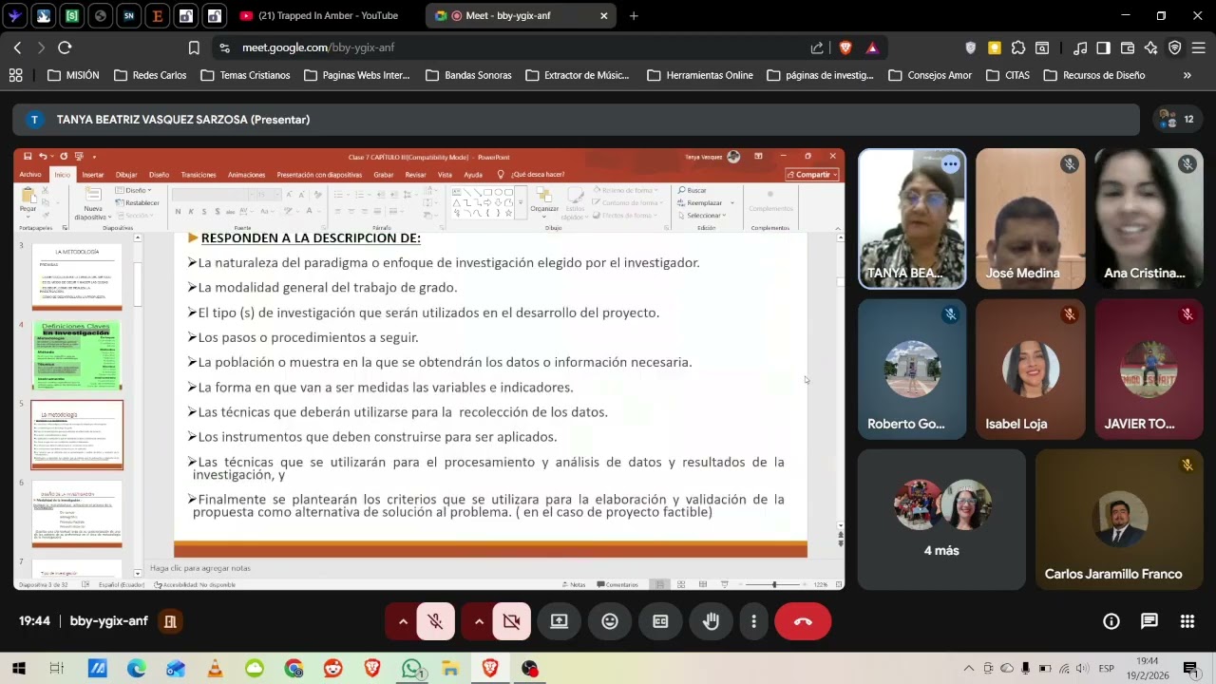Click the media control music note icon
1216x684 pixels.
(x=1080, y=47)
